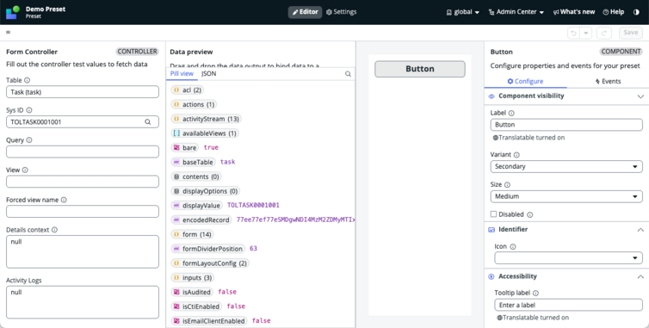Toggle the dark/light theme icon
649x328 pixels.
click(636, 12)
